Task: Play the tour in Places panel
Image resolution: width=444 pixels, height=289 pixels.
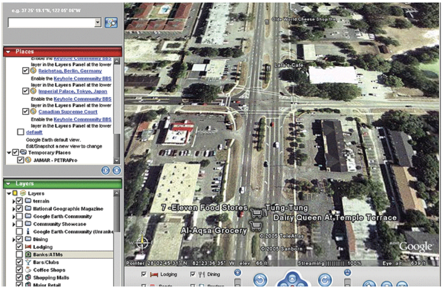Action: tap(106, 170)
